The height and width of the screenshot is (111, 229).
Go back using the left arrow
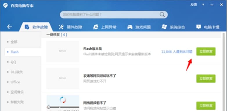click(10, 27)
